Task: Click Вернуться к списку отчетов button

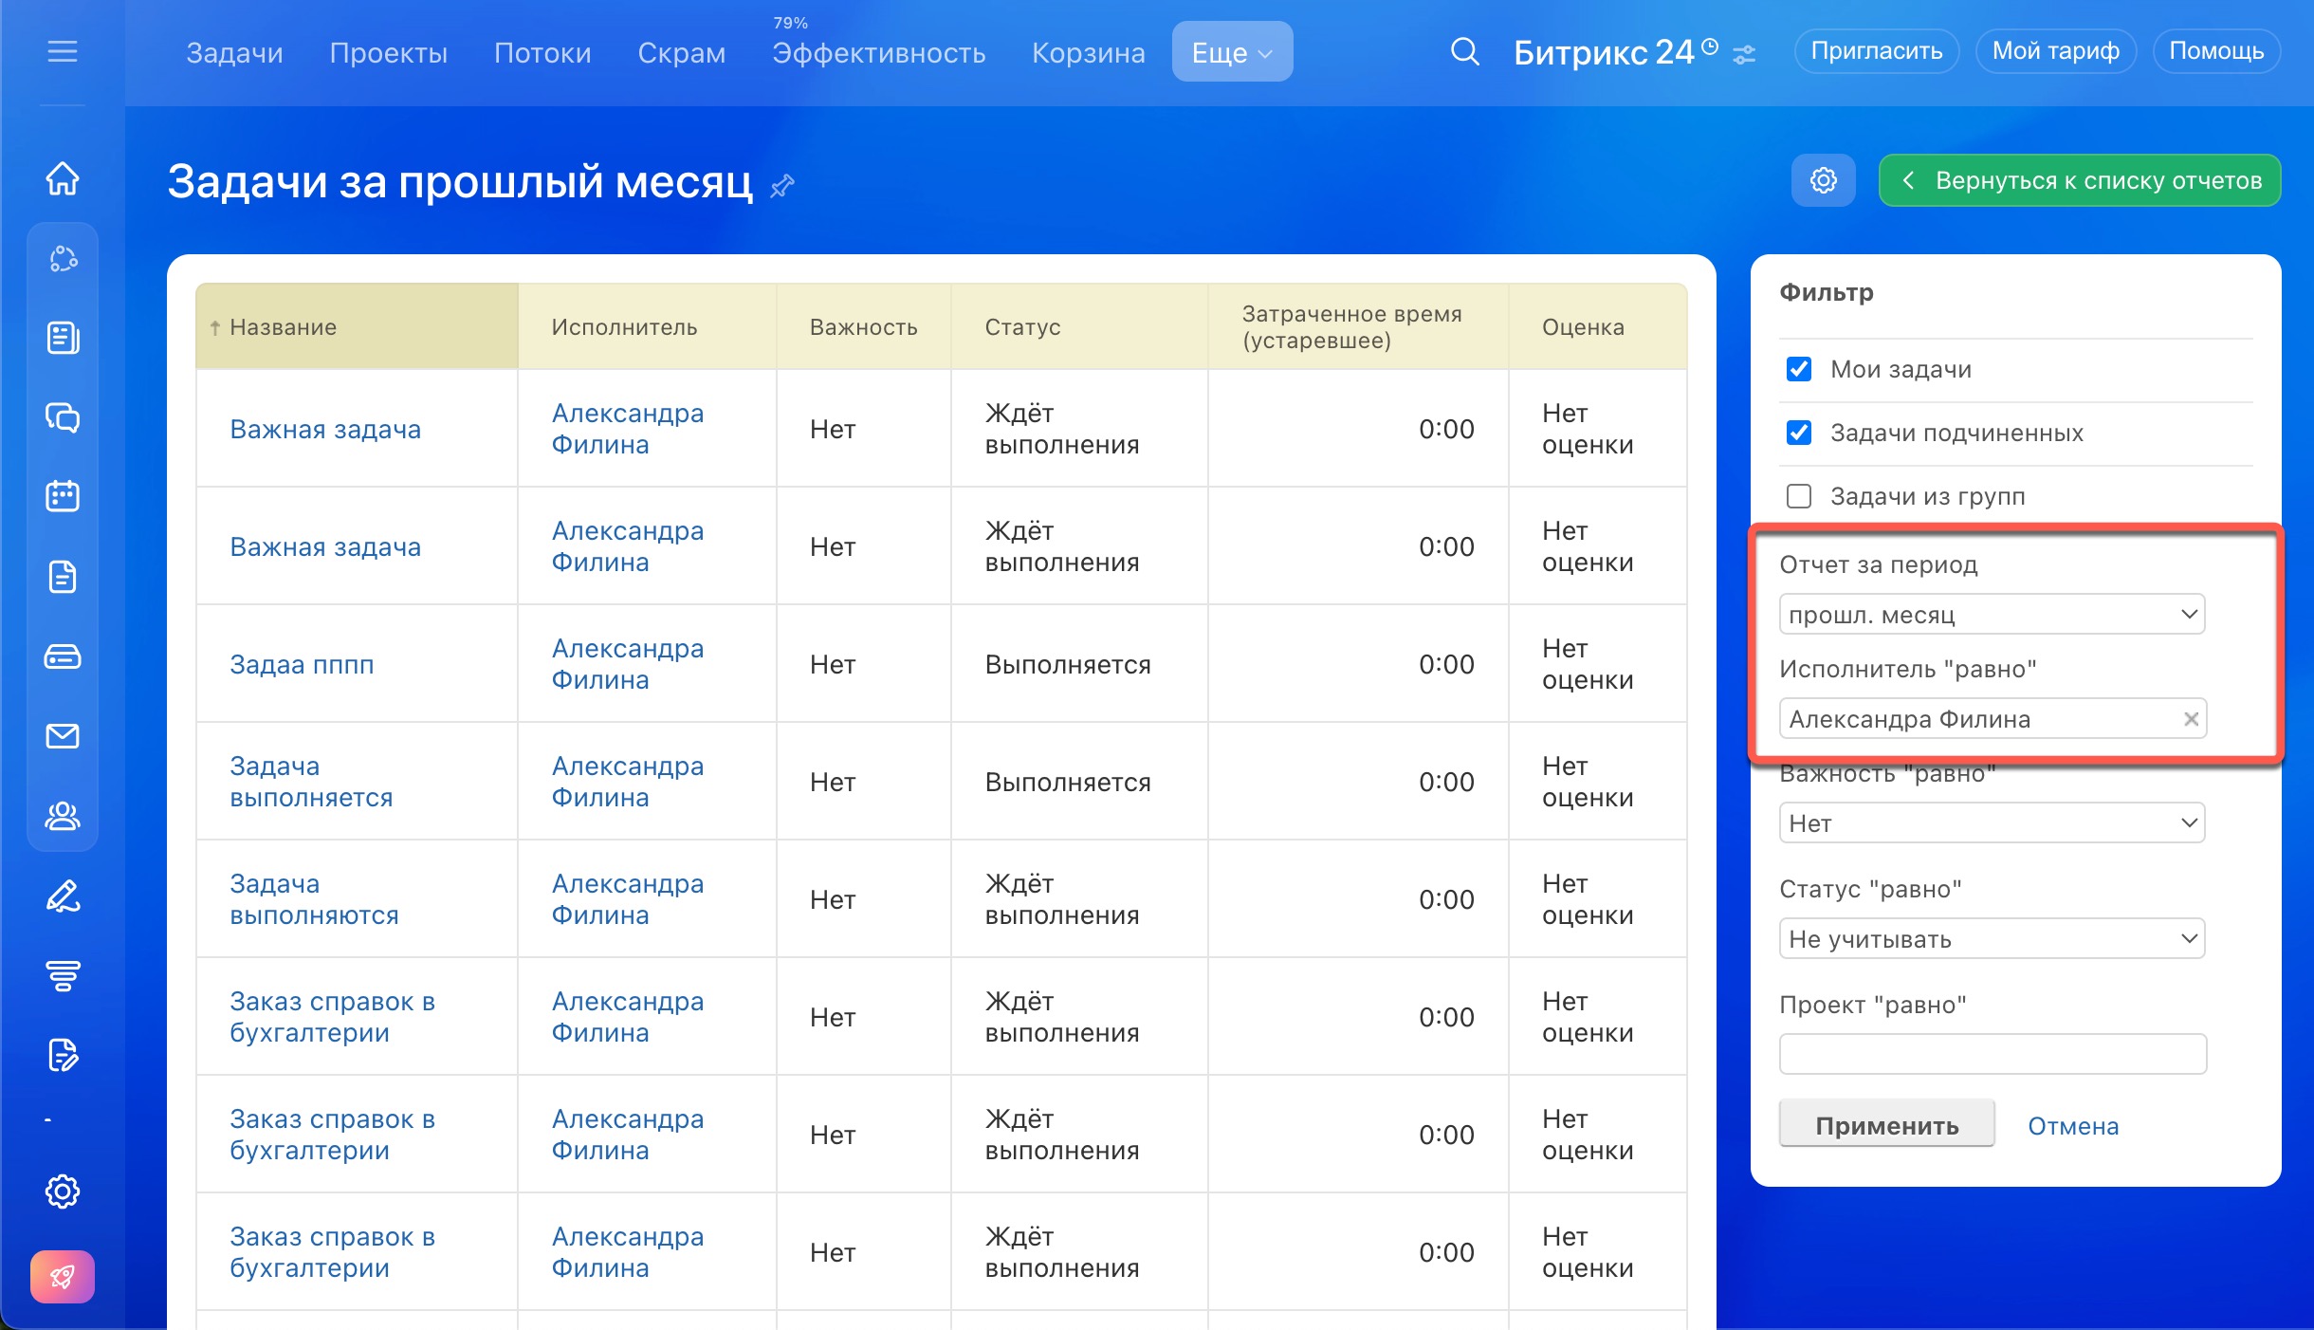Action: [2080, 180]
